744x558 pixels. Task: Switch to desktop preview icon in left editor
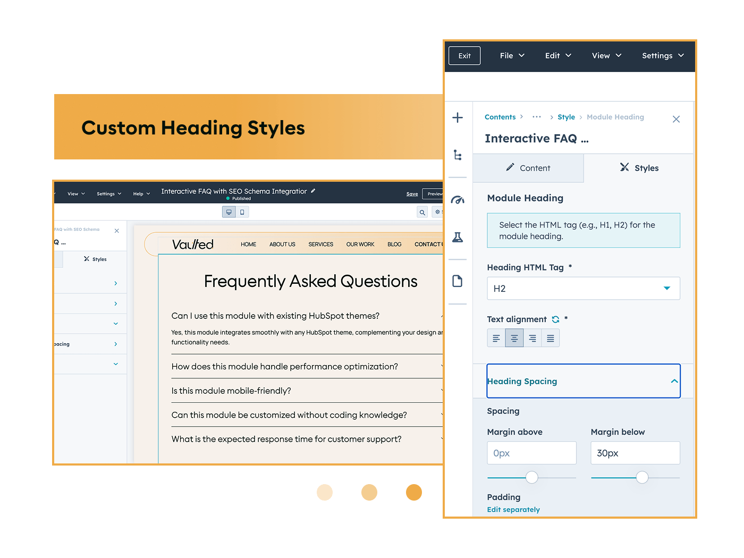(x=229, y=212)
